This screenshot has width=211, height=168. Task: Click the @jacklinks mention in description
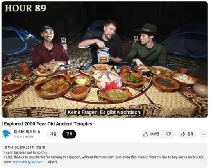coord(36,157)
